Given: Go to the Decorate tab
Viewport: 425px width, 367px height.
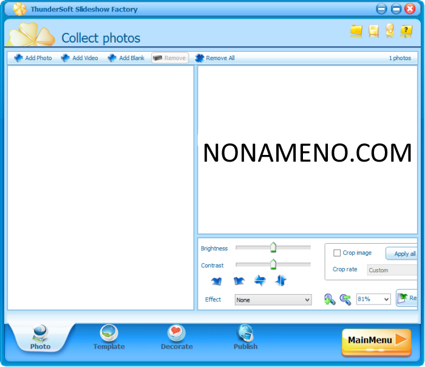Looking at the screenshot, I should coord(177,338).
